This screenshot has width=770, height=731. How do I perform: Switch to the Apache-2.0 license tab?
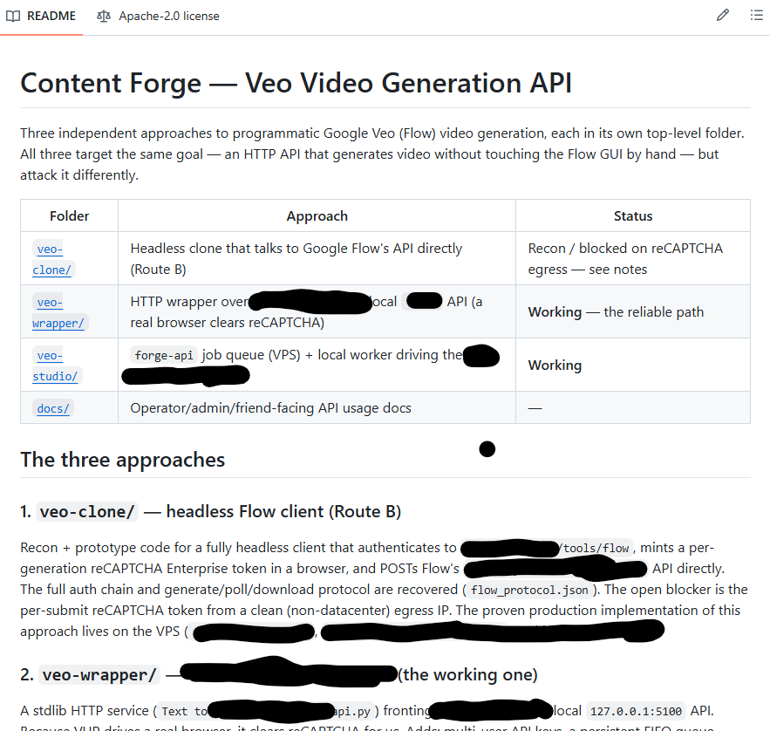pyautogui.click(x=158, y=17)
